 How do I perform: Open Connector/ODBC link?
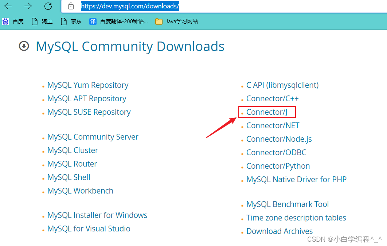[x=276, y=152]
